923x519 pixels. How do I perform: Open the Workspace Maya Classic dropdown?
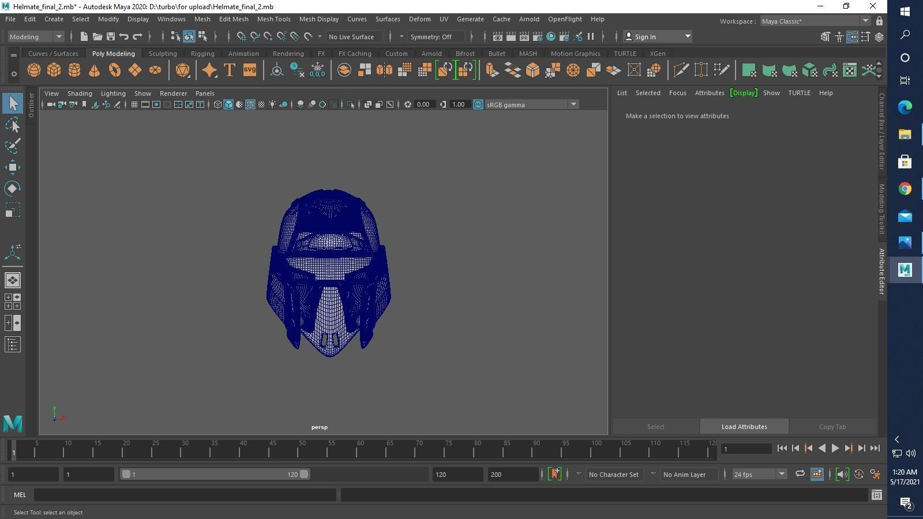(x=815, y=21)
